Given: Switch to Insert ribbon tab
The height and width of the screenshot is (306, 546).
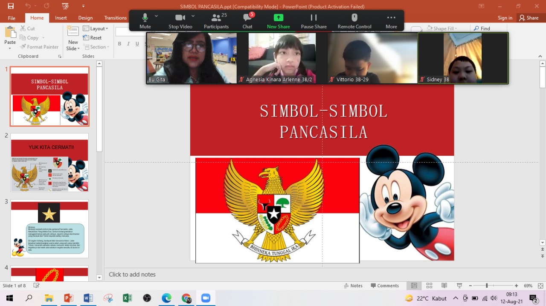Looking at the screenshot, I should tap(61, 18).
